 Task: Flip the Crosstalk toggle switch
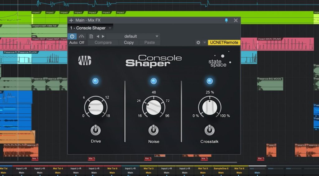click(x=210, y=130)
